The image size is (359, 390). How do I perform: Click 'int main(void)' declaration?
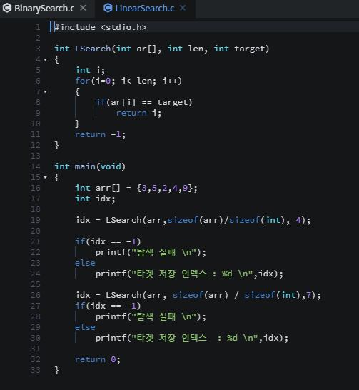tap(90, 166)
